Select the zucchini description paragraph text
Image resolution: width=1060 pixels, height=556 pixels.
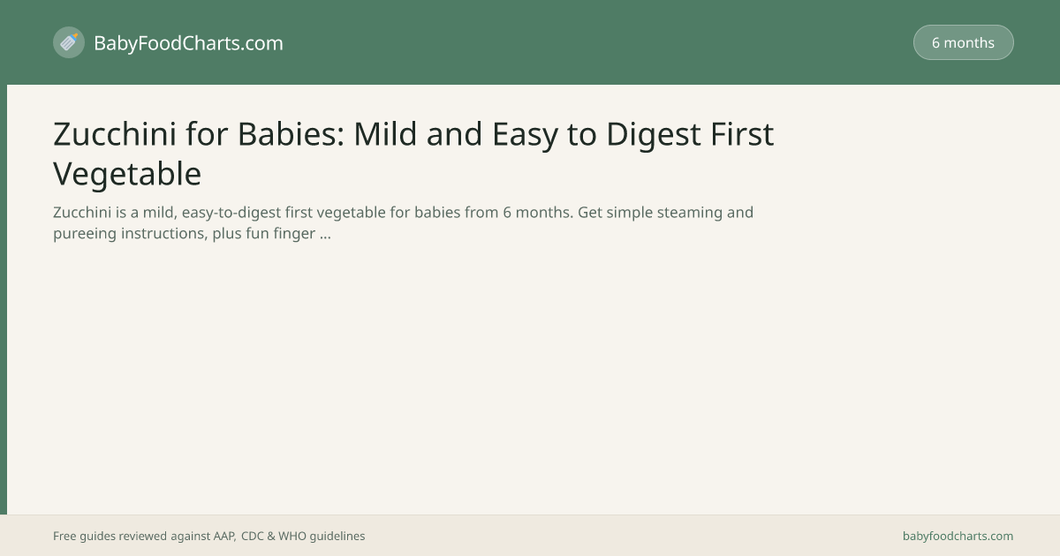(x=403, y=223)
